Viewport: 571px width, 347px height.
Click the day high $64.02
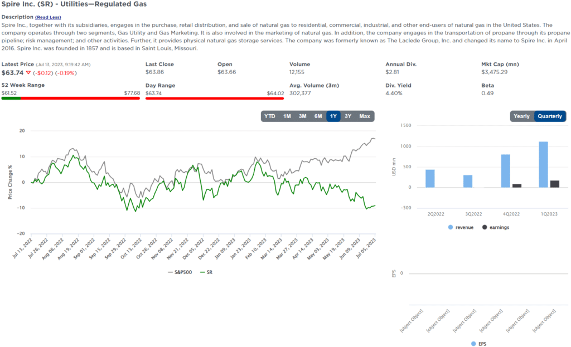275,93
